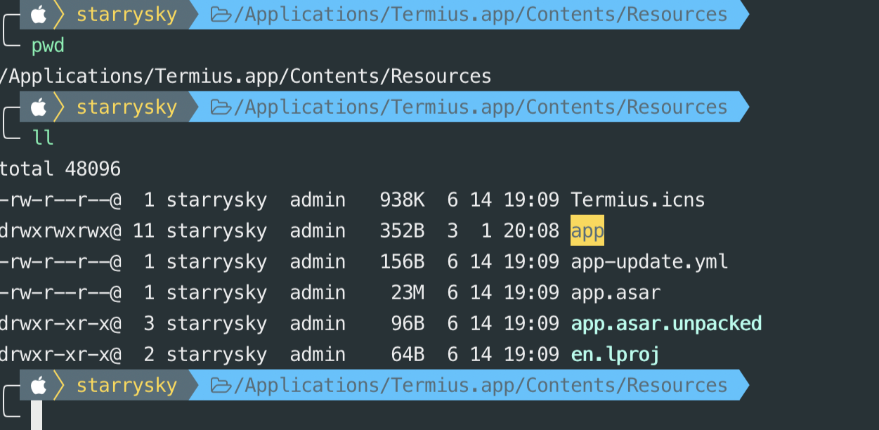
Task: Click the folder icon in the last prompt path
Action: pos(221,386)
